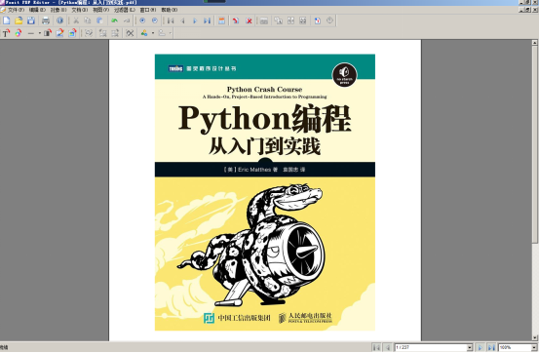Expand the zoom percentage dropdown arrow

point(534,348)
